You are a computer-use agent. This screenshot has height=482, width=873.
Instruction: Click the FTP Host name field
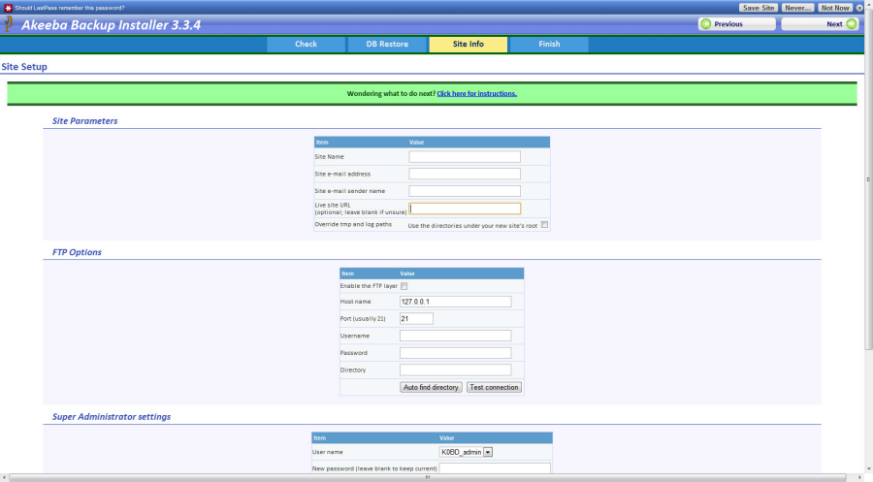[455, 302]
